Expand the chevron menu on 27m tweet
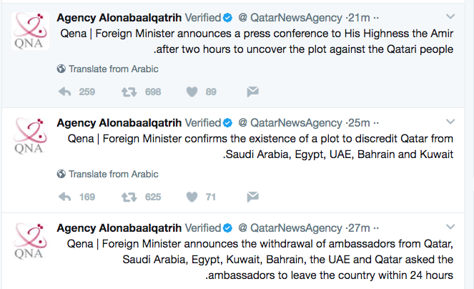474x289 pixels. pos(450,227)
